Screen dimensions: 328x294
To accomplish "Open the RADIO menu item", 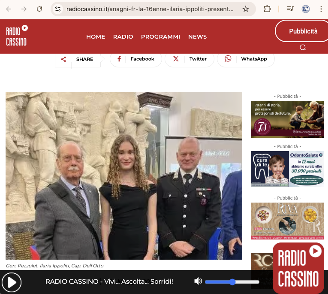I will pos(123,36).
